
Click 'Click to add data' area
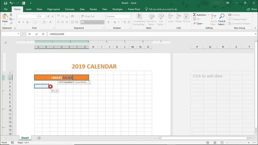coord(207,76)
